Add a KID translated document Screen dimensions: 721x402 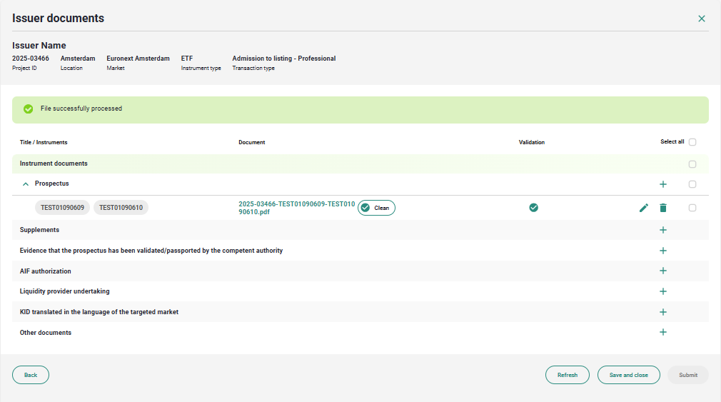click(663, 312)
